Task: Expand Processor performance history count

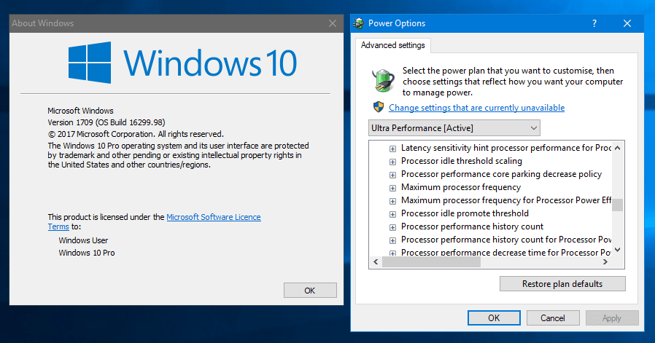Action: pyautogui.click(x=392, y=227)
